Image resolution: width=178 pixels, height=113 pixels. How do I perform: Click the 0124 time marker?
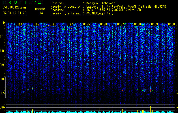click(x=70, y=24)
